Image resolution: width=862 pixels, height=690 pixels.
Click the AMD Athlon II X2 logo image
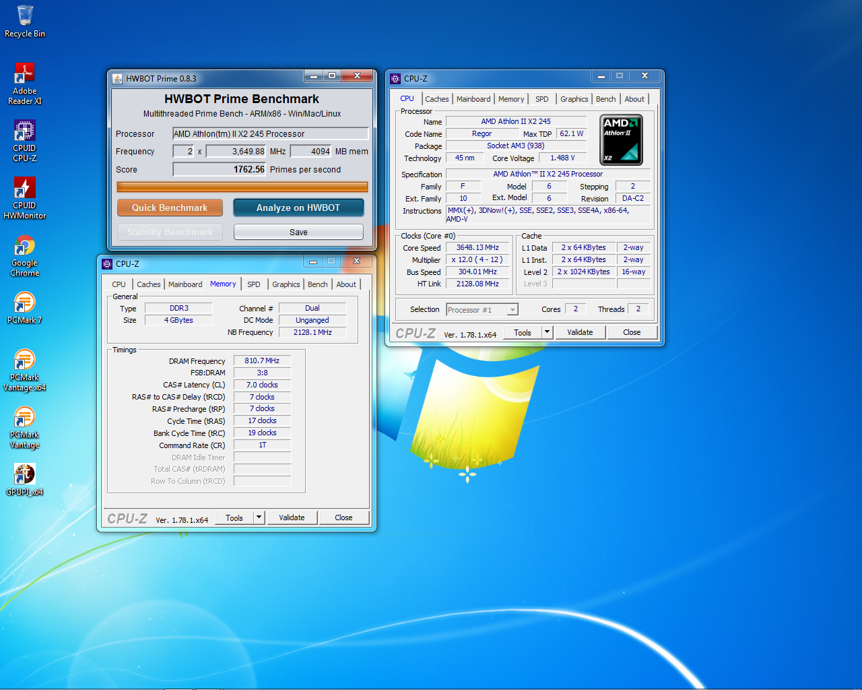pos(621,139)
